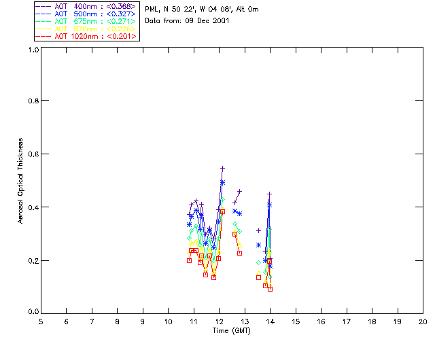
Task: Click the isolated purple plus marker near 13.5
Action: [258, 230]
